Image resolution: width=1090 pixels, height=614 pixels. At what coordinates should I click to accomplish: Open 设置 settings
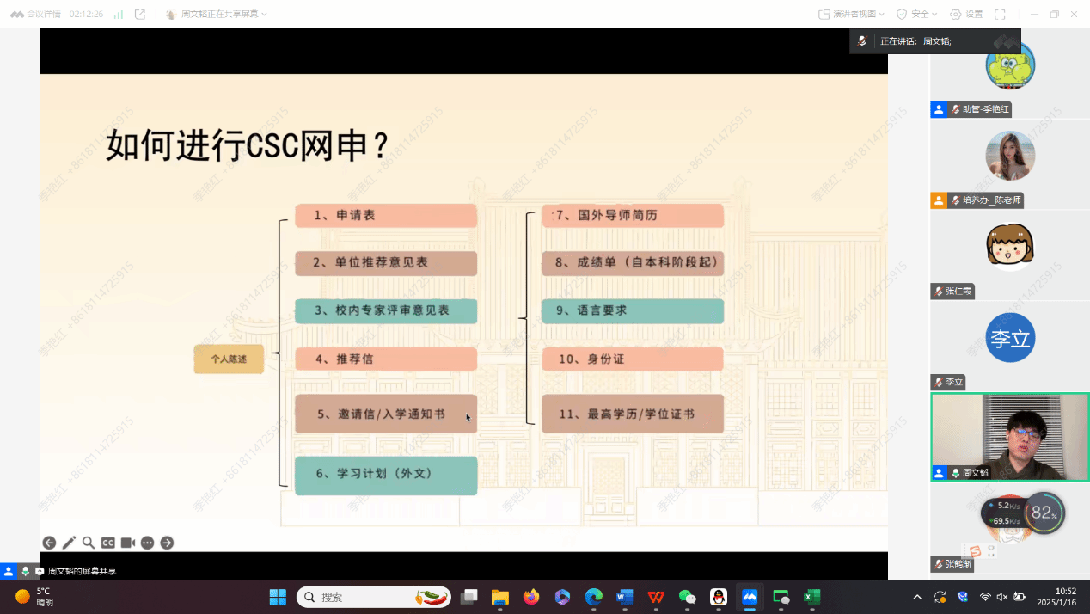tap(966, 15)
